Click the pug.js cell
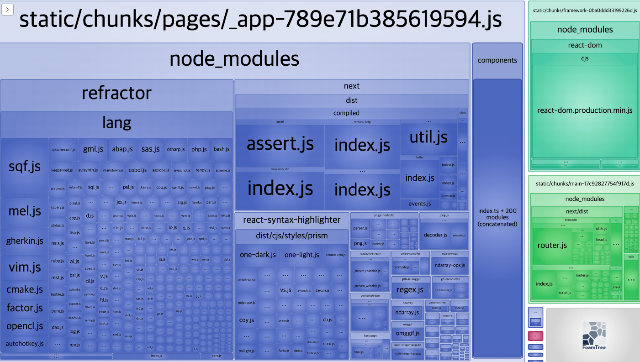The image size is (640, 362). [x=209, y=187]
